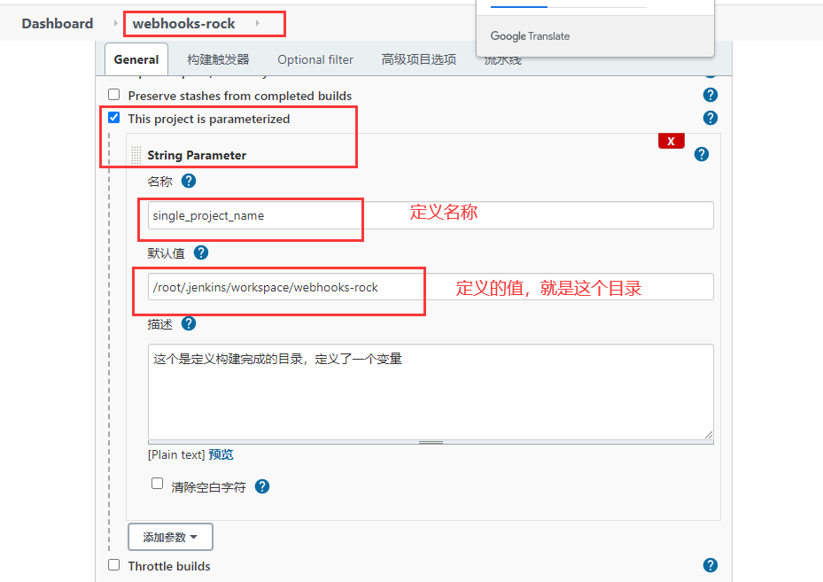Image resolution: width=823 pixels, height=582 pixels.
Task: Click help beside Preserve stashes option
Action: click(710, 94)
